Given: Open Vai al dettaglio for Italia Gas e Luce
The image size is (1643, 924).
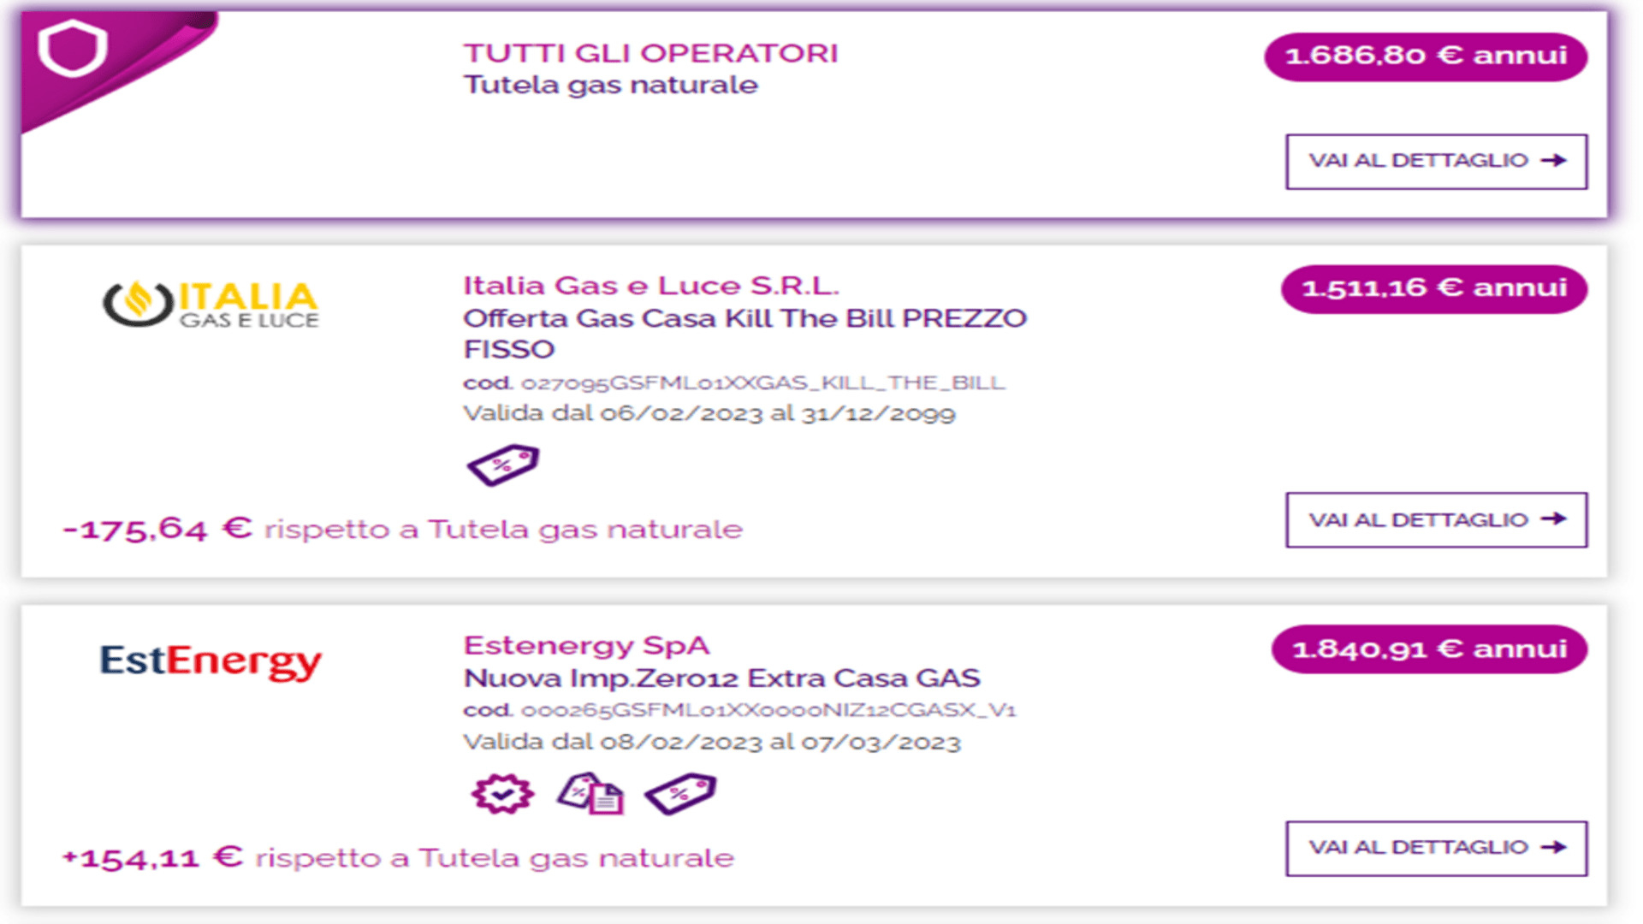Looking at the screenshot, I should (1436, 519).
